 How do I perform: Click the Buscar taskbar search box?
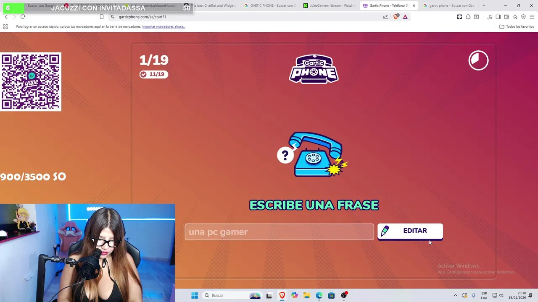[x=232, y=295]
